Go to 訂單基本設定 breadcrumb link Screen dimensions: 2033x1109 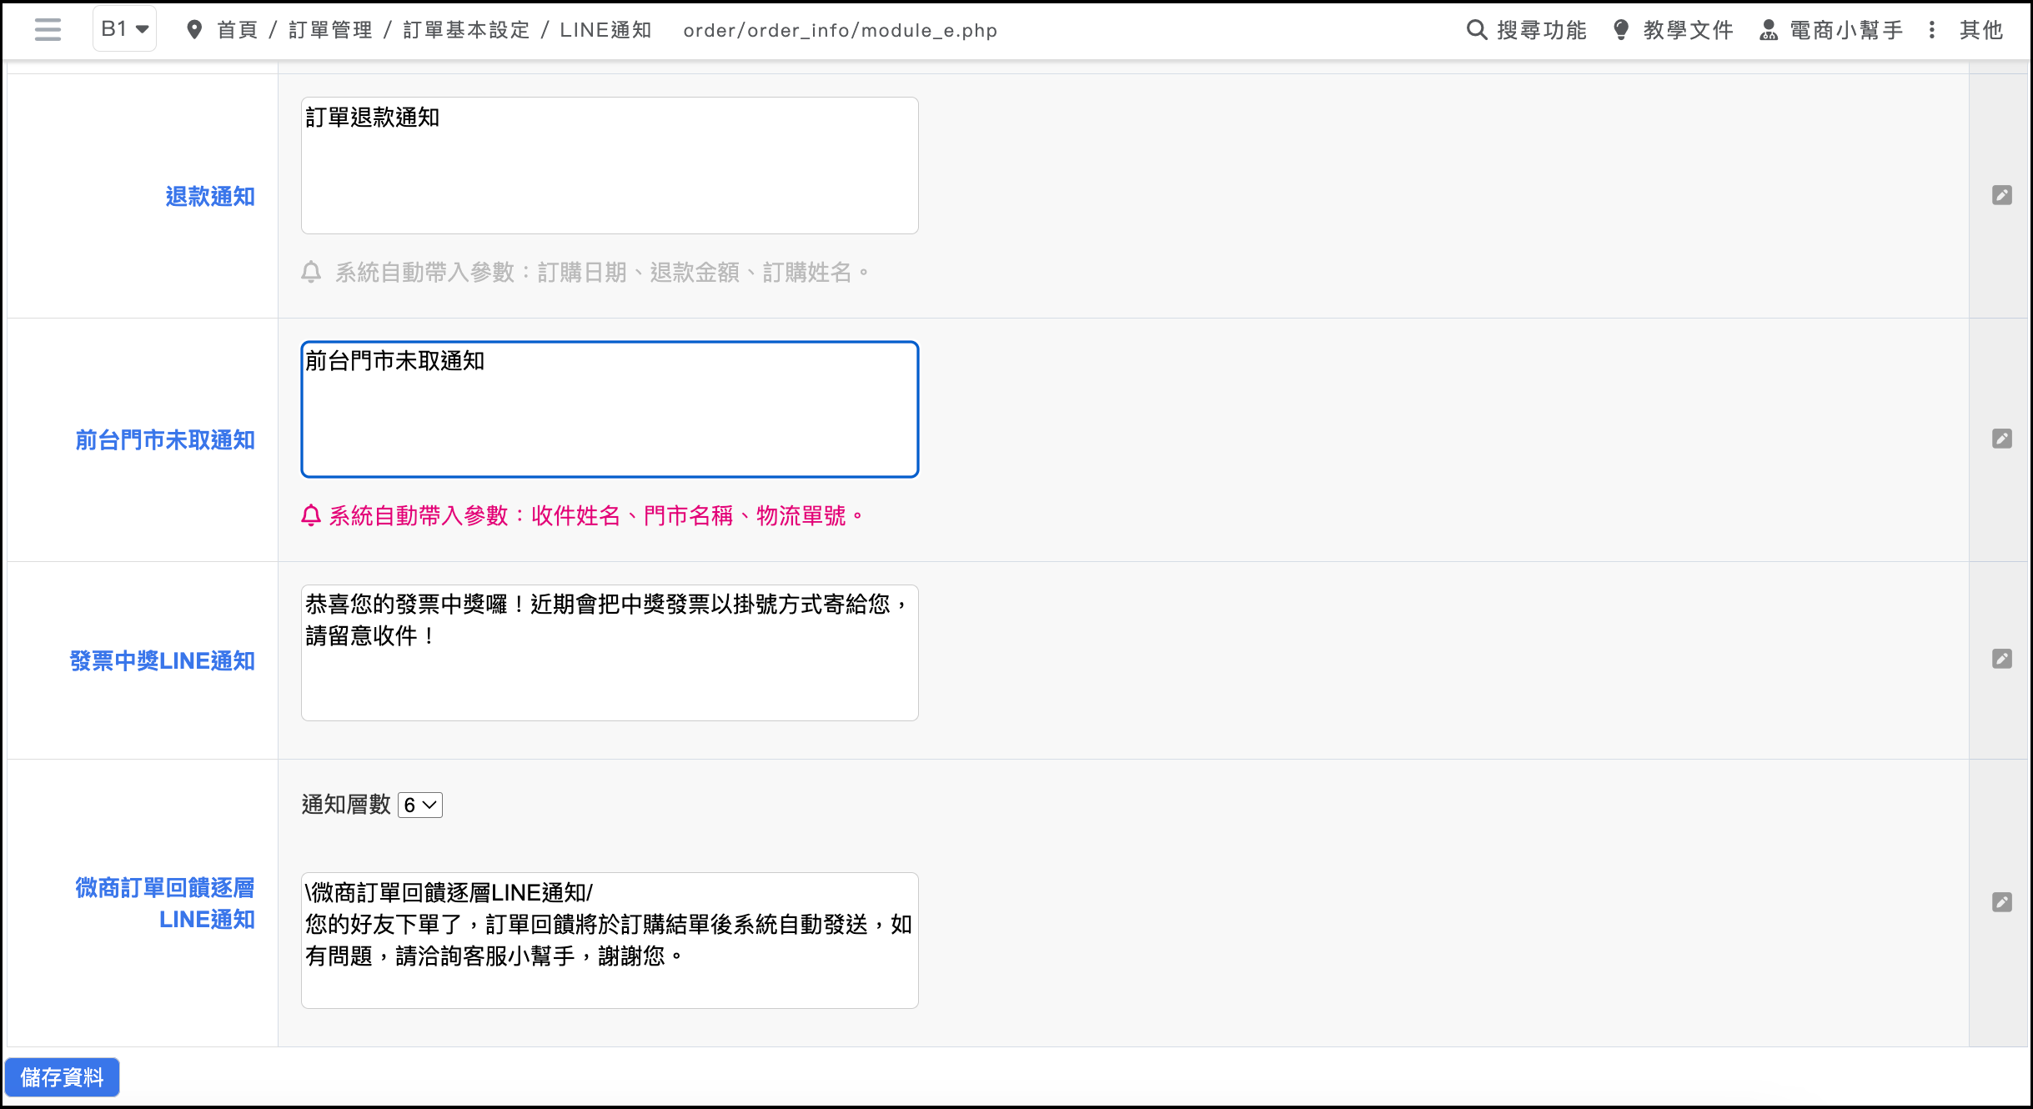466,30
